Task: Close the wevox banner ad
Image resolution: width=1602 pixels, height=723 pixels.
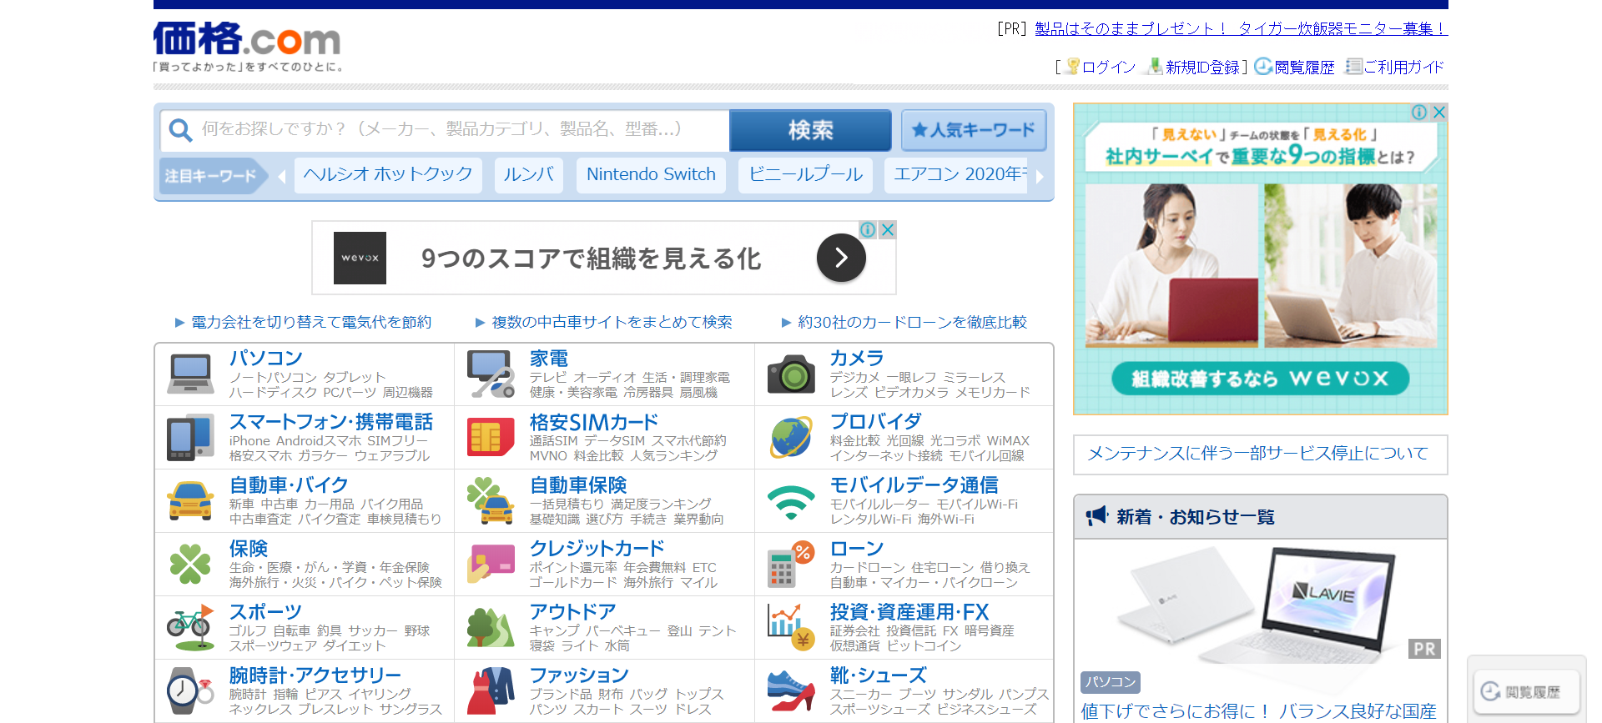Action: (x=888, y=229)
